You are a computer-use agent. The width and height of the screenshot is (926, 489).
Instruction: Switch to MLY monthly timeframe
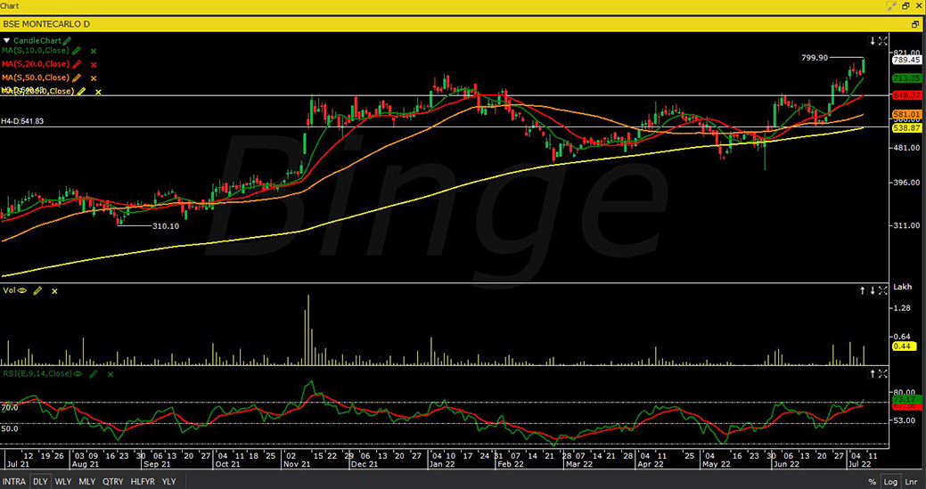pos(86,481)
